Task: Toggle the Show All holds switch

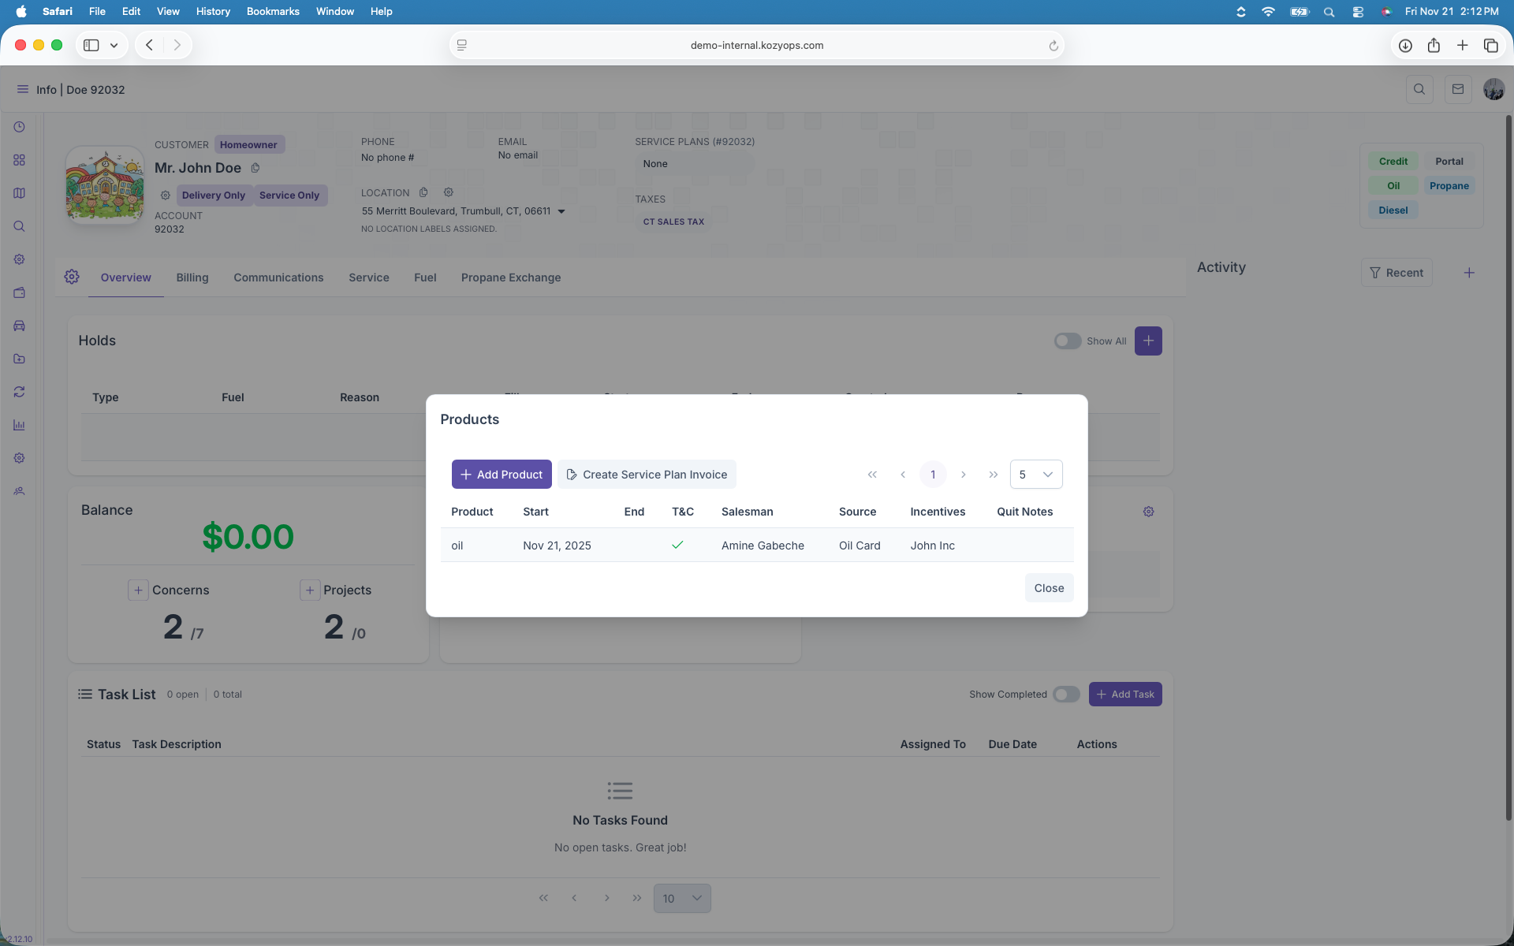Action: tap(1067, 341)
